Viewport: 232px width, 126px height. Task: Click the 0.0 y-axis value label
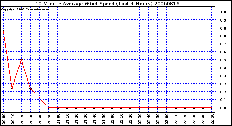pyautogui.click(x=223, y=108)
